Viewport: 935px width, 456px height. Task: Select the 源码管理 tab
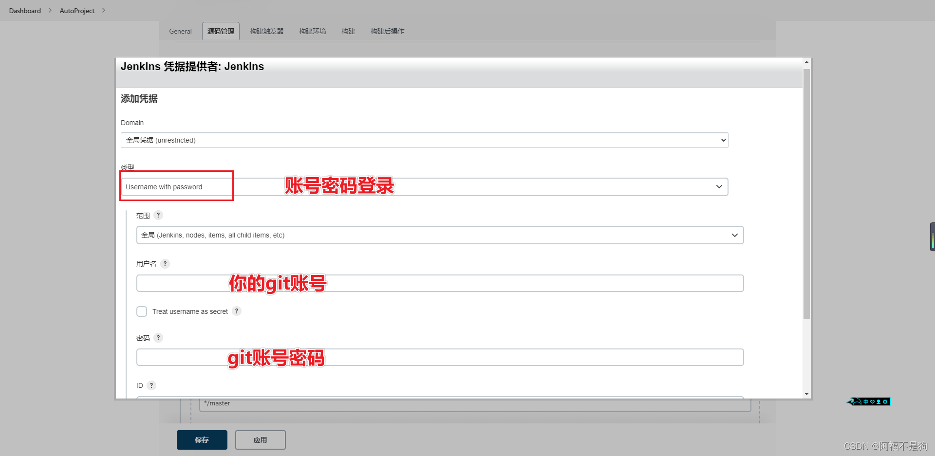pyautogui.click(x=221, y=31)
